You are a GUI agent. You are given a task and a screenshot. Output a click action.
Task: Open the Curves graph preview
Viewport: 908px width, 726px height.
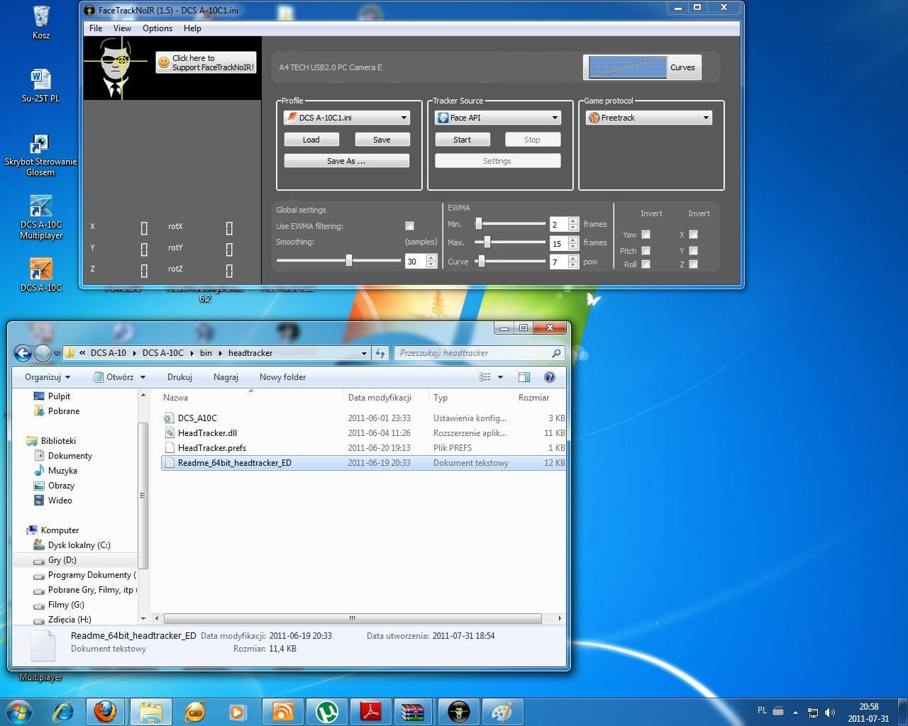627,67
